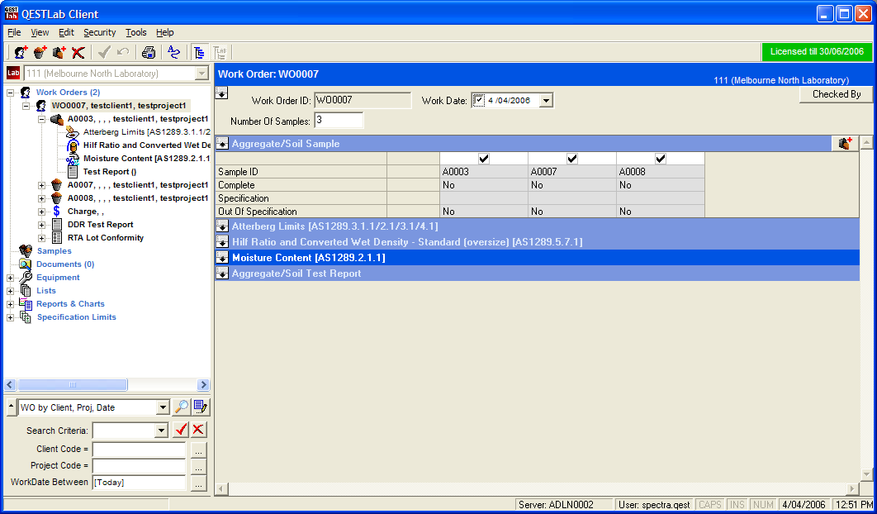This screenshot has height=514, width=877.
Task: Apply search criteria with the red checkmark
Action: [x=181, y=430]
